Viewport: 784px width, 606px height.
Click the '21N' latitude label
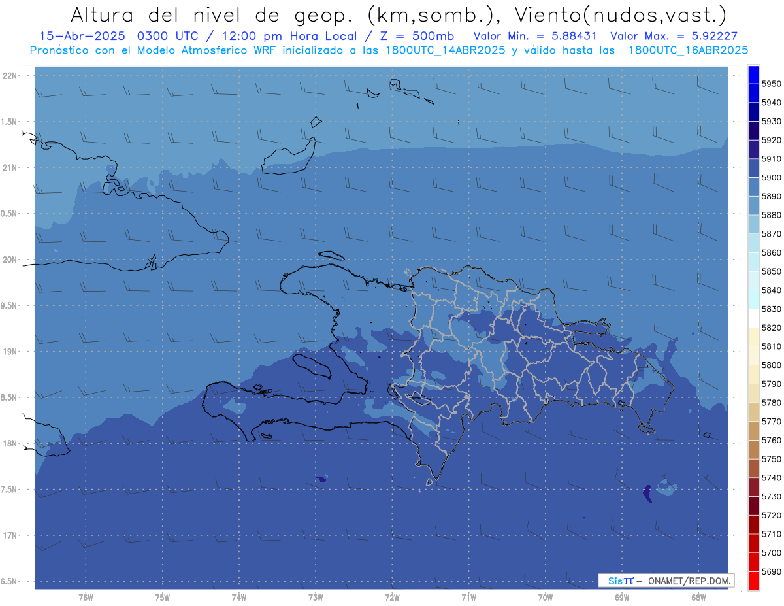coord(10,167)
